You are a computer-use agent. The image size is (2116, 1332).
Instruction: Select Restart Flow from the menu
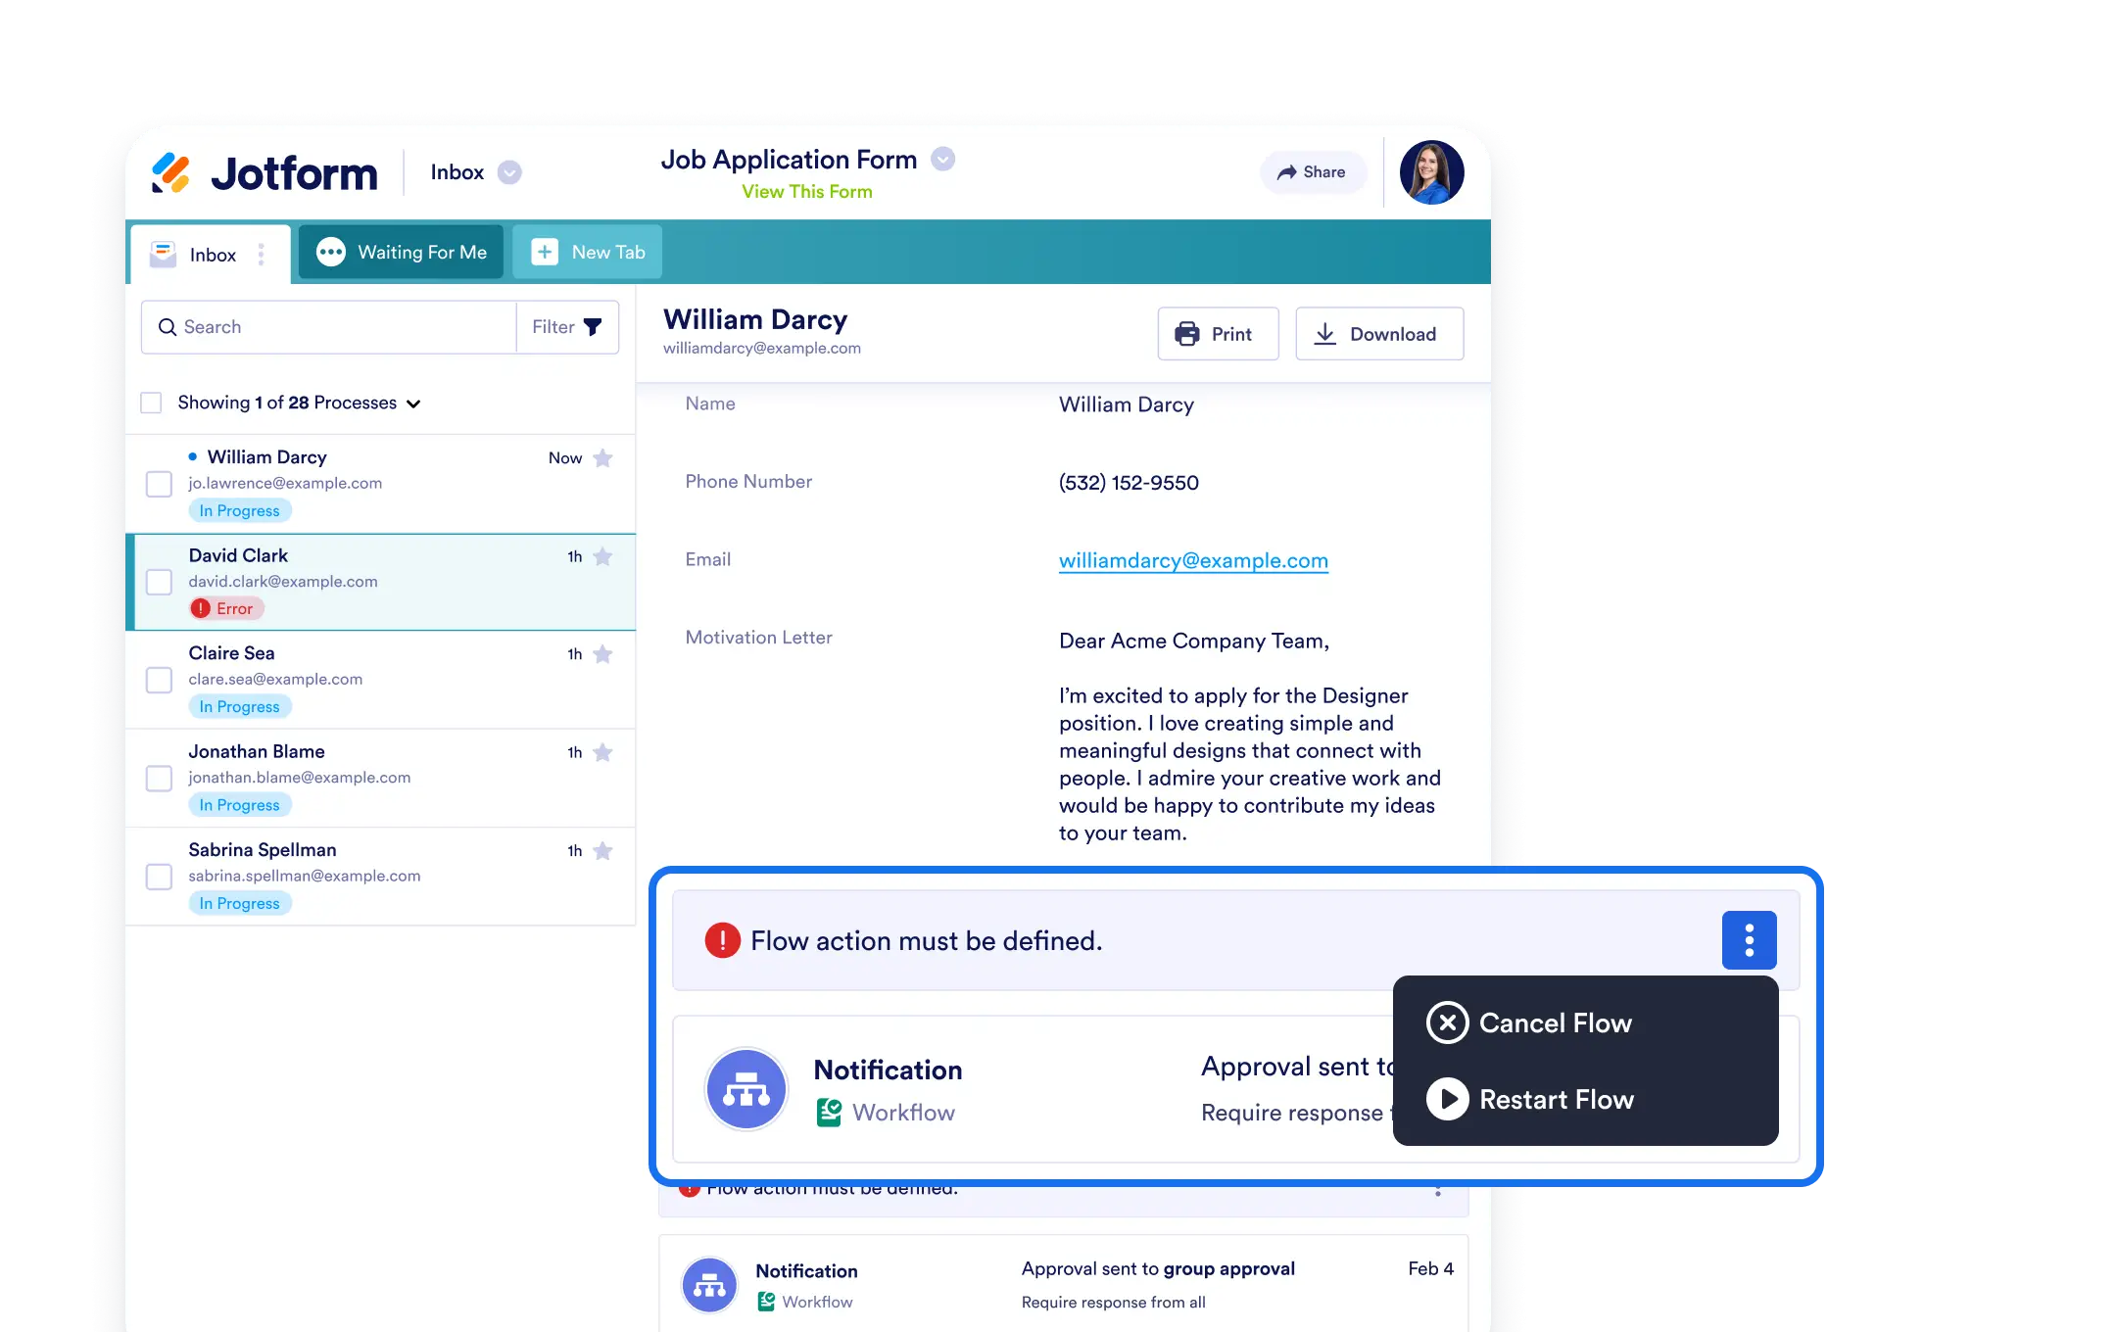coord(1556,1099)
